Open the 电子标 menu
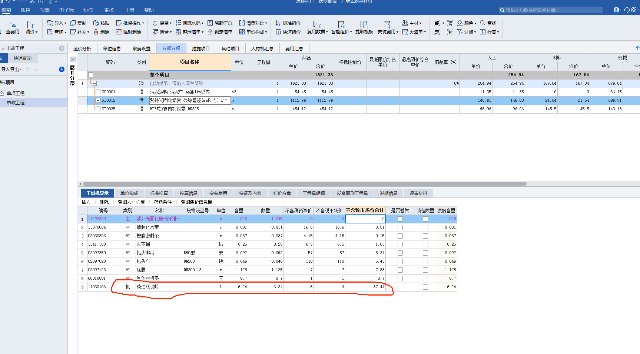This screenshot has height=354, width=640. point(67,10)
